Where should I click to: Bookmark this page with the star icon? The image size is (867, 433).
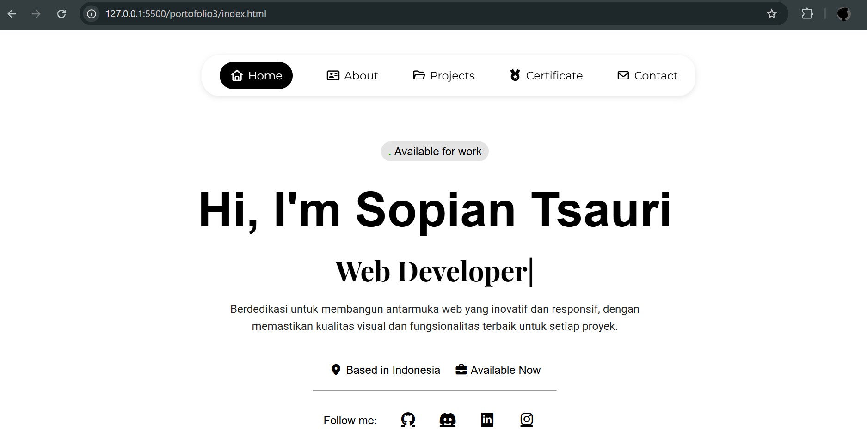click(772, 14)
